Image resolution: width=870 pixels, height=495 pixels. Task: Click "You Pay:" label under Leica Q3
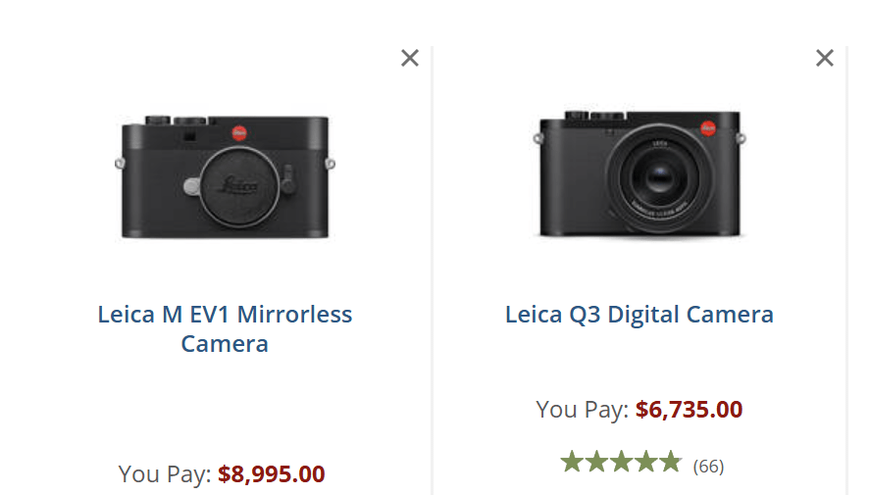[x=582, y=409]
